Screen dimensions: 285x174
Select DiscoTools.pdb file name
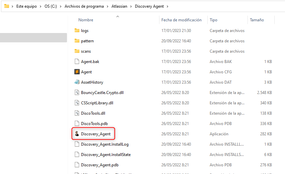[x=94, y=123]
